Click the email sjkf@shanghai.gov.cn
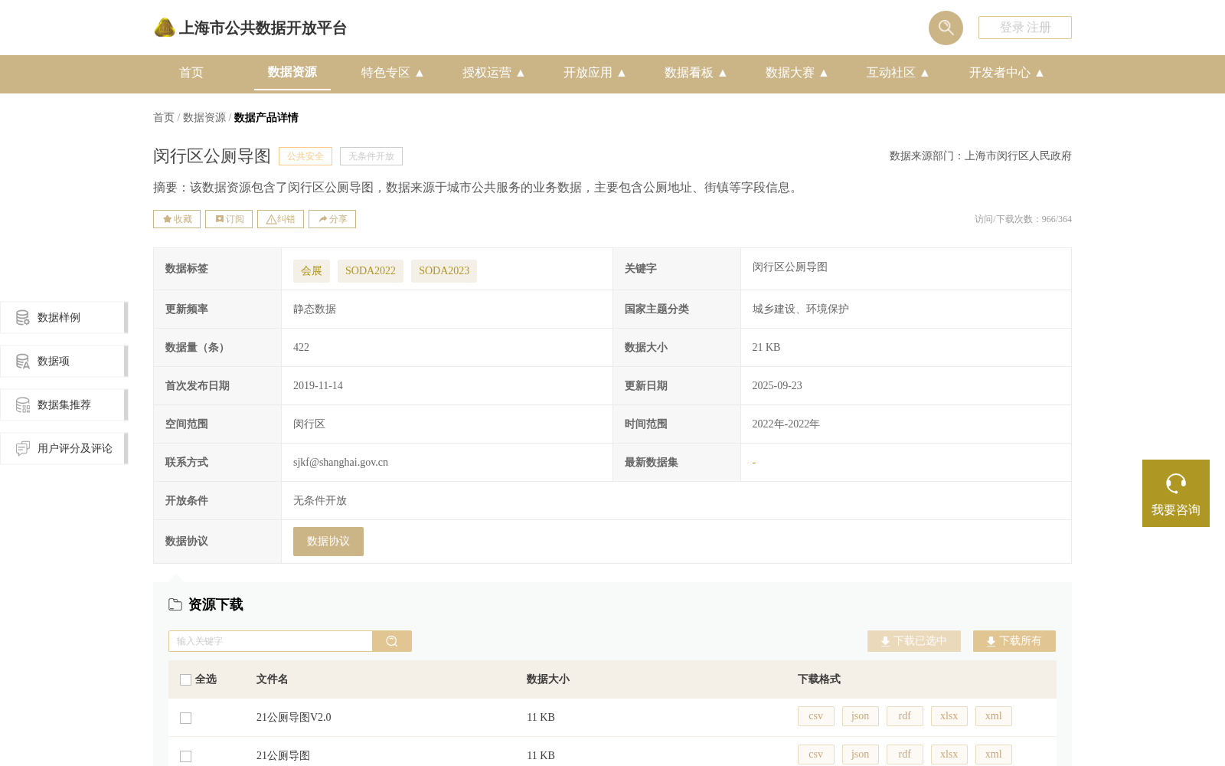Image resolution: width=1225 pixels, height=766 pixels. point(341,463)
